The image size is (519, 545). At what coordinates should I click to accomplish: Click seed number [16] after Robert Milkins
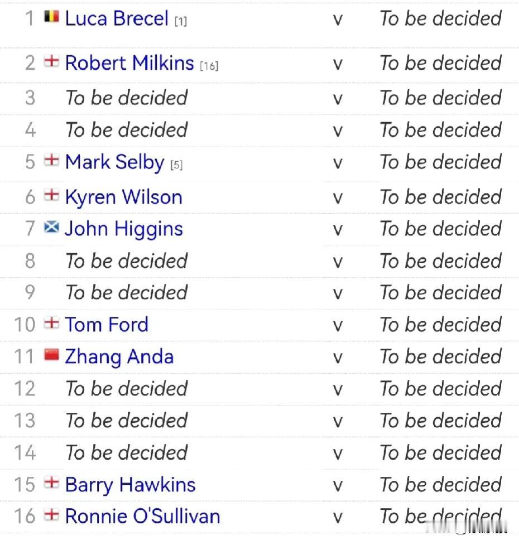[x=209, y=66]
